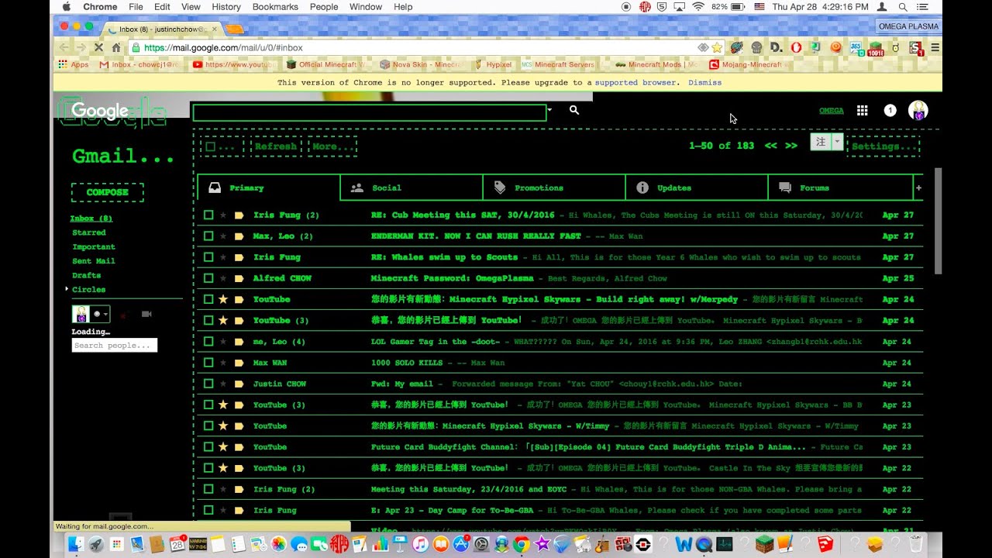Viewport: 992px width, 558px height.
Task: Open the More actions dropdown
Action: coord(332,146)
